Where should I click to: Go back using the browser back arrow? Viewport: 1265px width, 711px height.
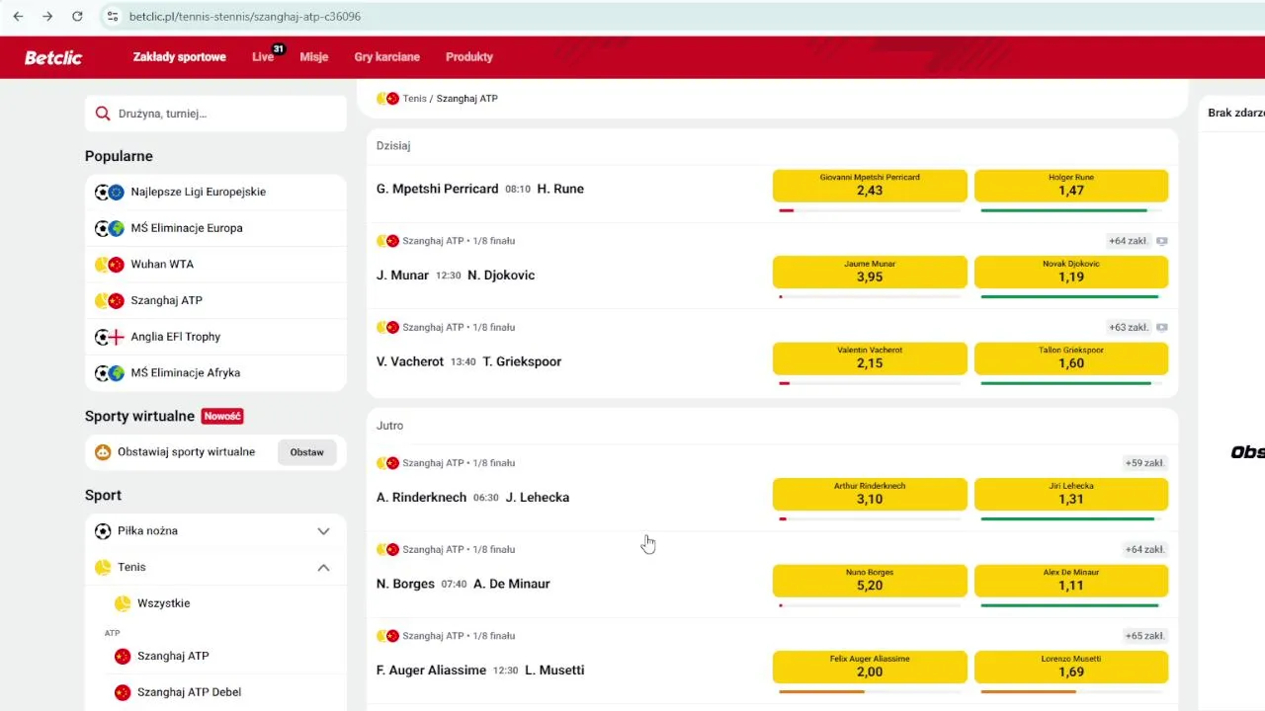[x=18, y=17]
